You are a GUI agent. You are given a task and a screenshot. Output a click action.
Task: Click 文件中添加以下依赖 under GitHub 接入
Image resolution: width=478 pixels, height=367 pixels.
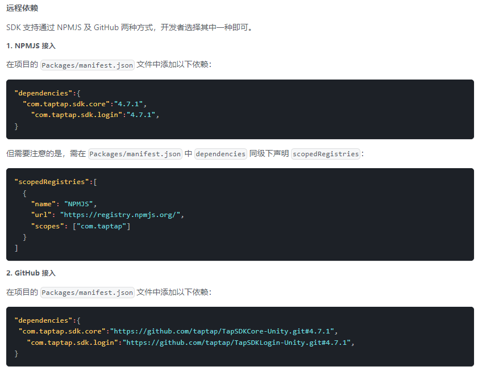174,292
